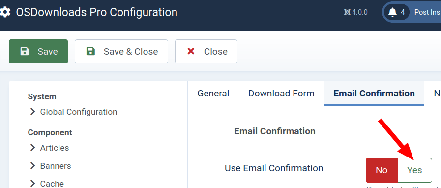Click the OSDownloads Pro Configuration title
Screen dimensions: 441x188
(96, 12)
